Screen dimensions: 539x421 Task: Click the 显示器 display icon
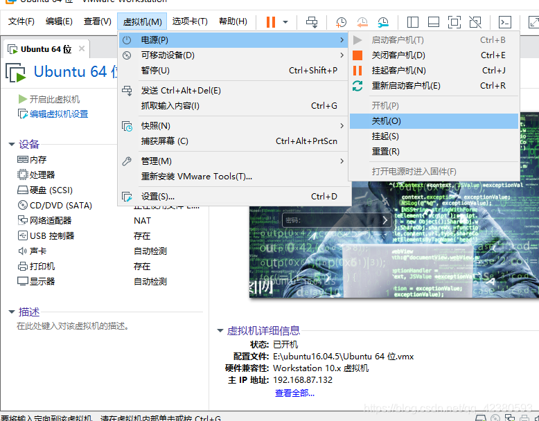(x=22, y=281)
